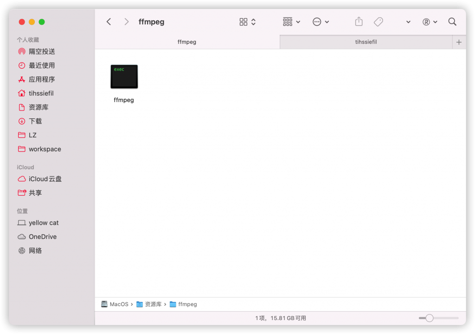Screen dimensions: 475x334
Task: Open Applications (应用程序) in sidebar
Action: (x=41, y=79)
